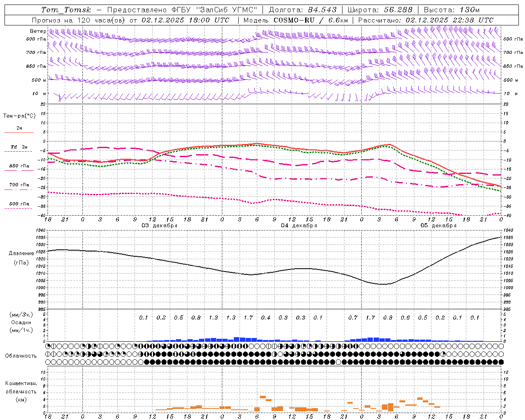Click the 05 декабря date label
Screen dimensions: 525x420
click(438, 226)
